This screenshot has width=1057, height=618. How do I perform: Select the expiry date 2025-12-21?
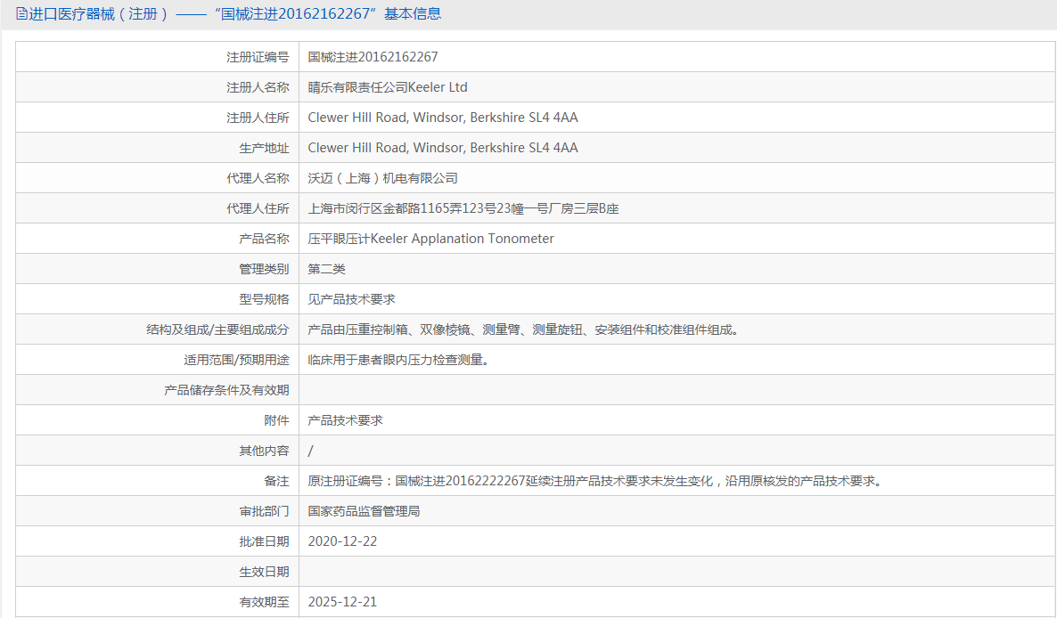pos(342,603)
